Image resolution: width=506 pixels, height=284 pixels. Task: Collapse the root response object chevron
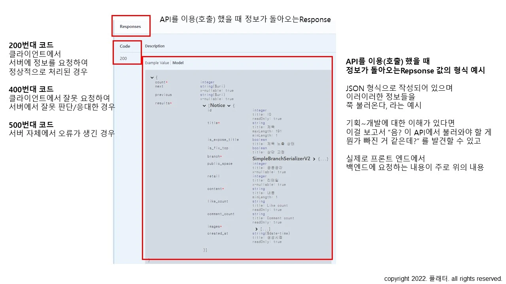[152, 77]
